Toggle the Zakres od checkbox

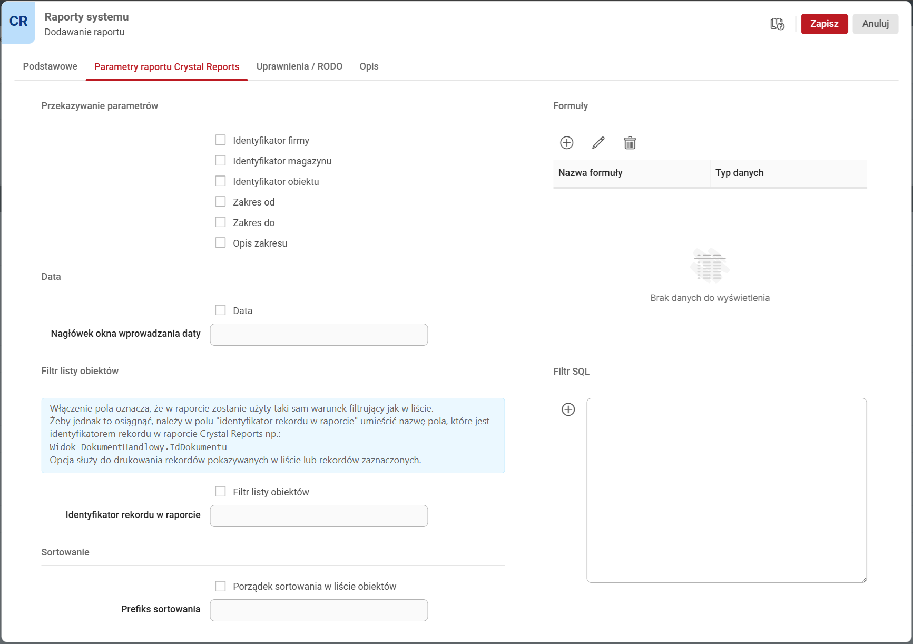pyautogui.click(x=220, y=202)
